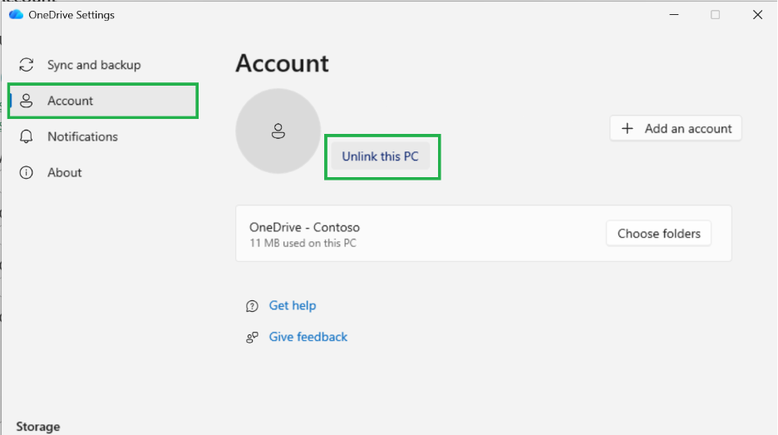Click the bell Notifications icon
This screenshot has width=778, height=435.
coord(27,136)
